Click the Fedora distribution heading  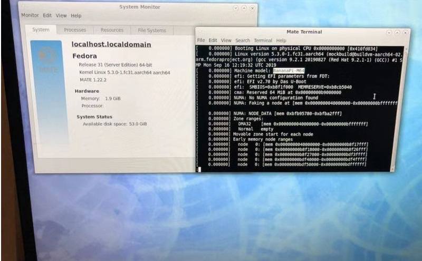click(84, 56)
